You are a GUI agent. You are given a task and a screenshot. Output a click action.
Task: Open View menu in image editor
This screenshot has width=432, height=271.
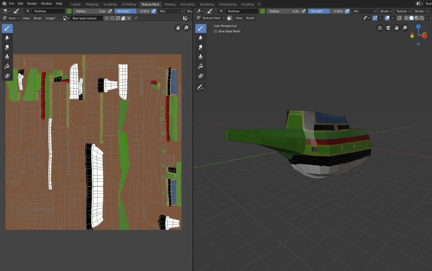click(26, 18)
